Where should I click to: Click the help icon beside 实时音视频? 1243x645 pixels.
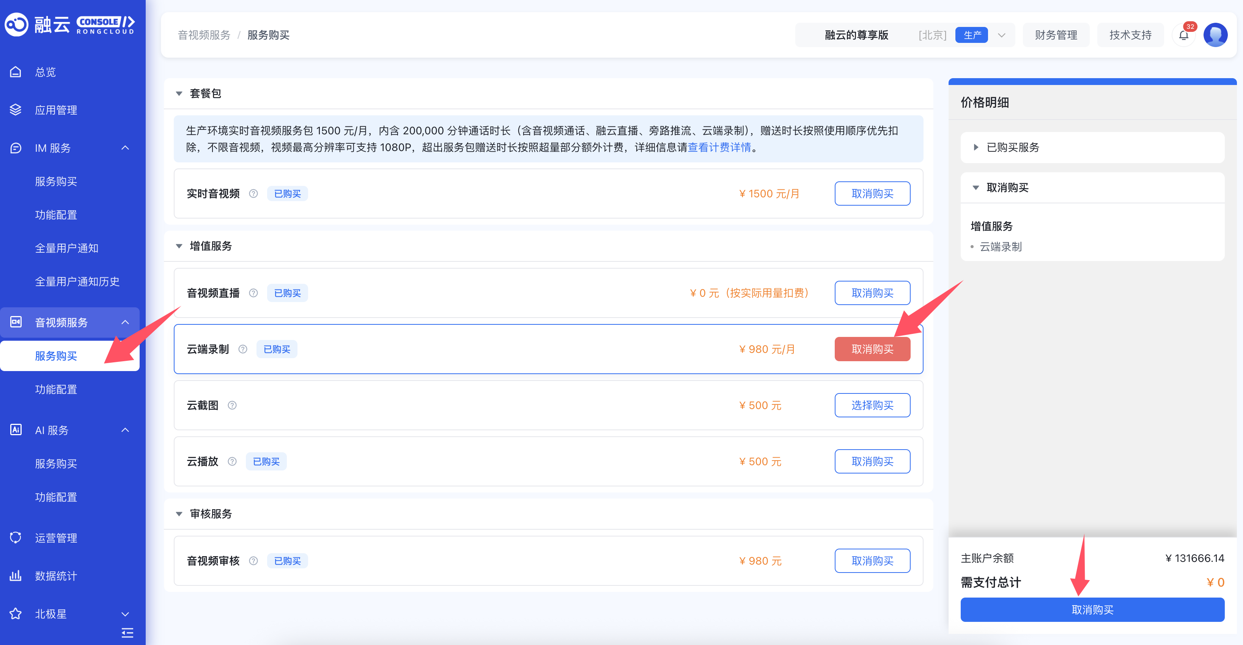pos(253,193)
